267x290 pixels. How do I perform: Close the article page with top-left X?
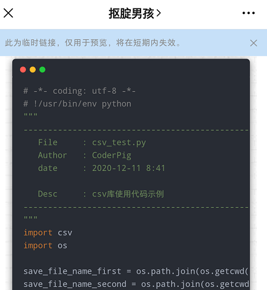point(8,13)
